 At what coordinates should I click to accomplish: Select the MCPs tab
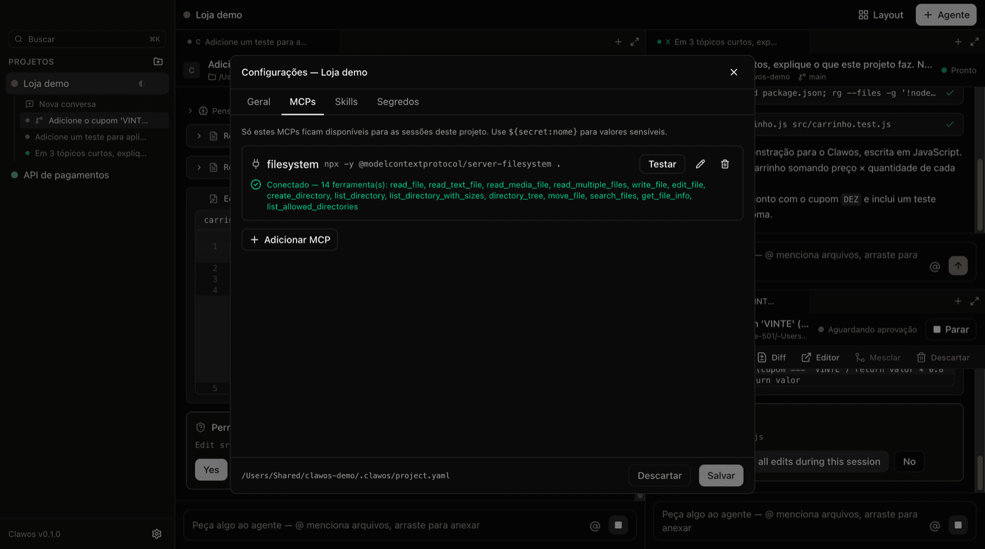[x=303, y=102]
